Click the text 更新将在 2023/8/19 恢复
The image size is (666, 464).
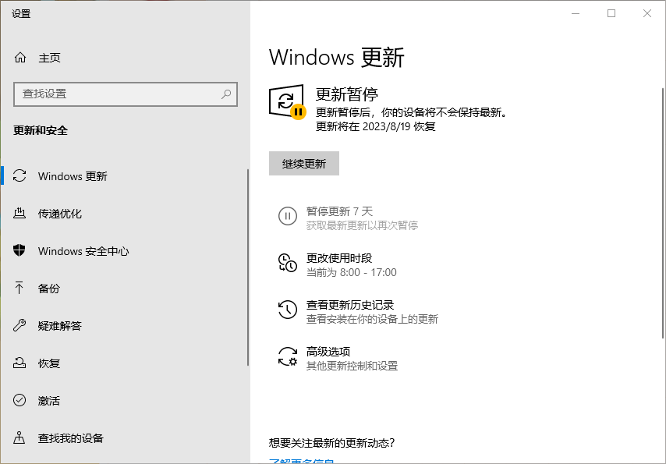coord(375,126)
